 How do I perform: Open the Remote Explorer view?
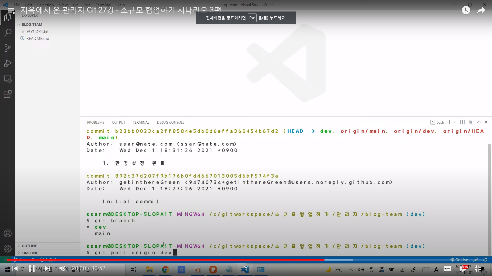8,79
